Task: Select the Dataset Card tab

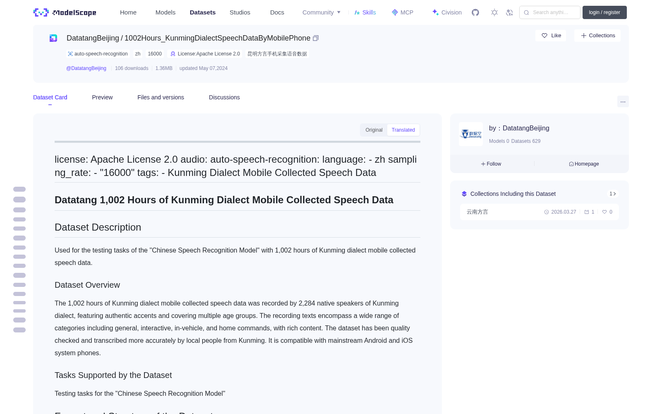Action: pos(50,97)
